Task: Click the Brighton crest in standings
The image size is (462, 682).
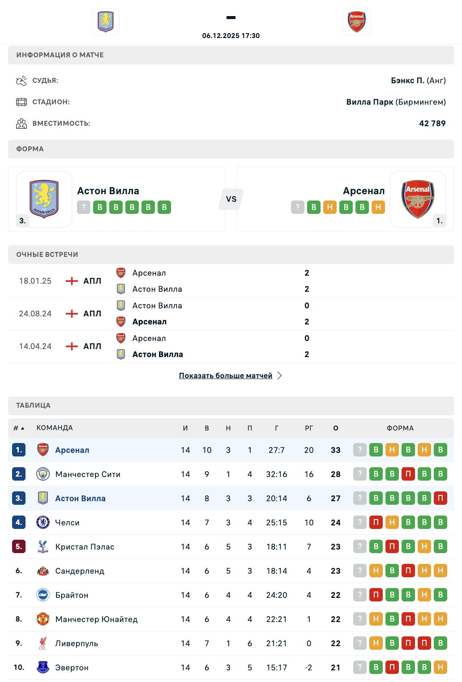Action: (43, 595)
